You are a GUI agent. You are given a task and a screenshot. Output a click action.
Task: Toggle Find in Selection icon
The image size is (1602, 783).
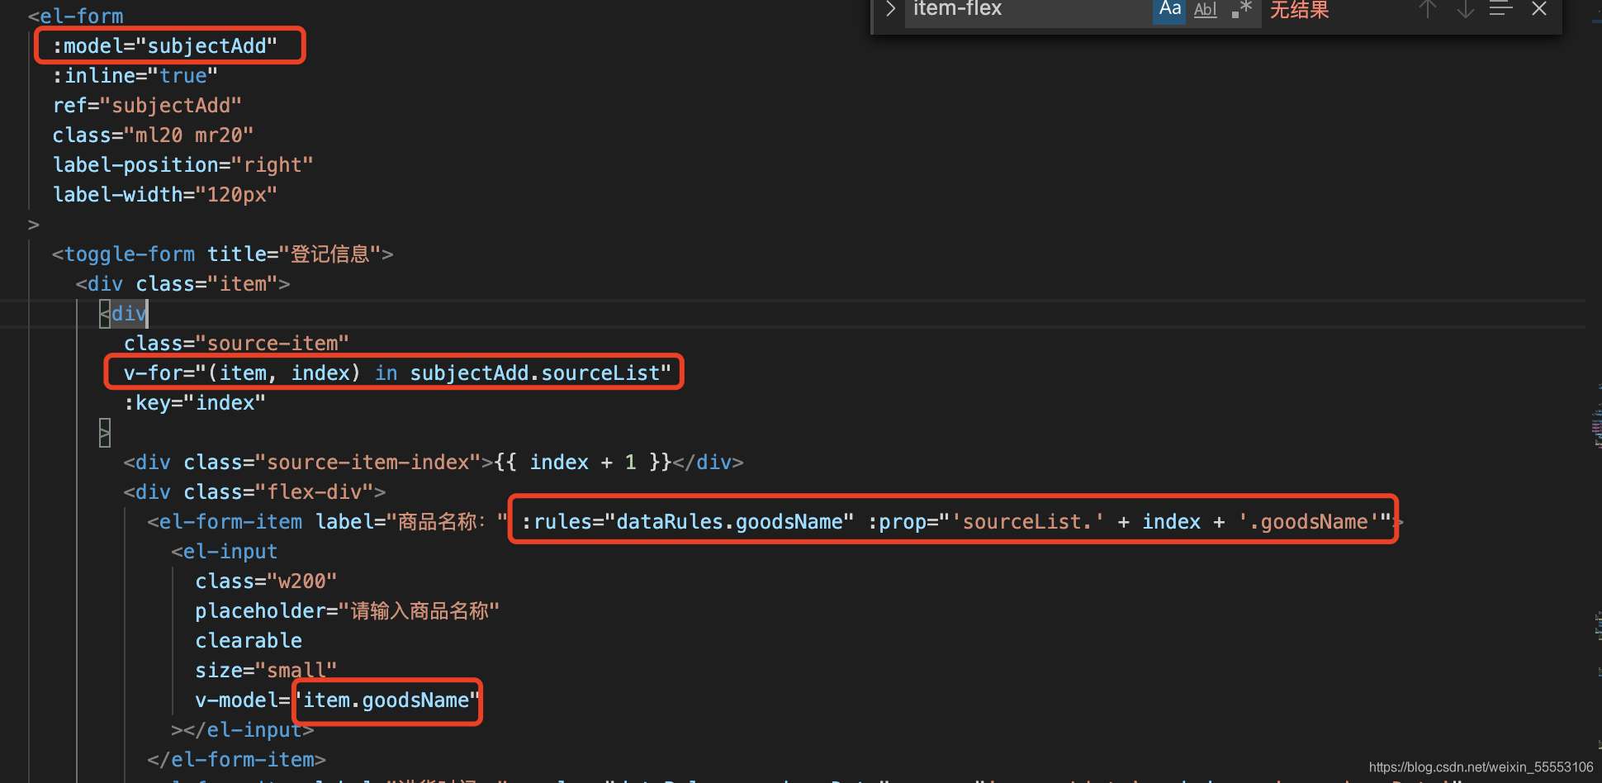click(x=1500, y=10)
